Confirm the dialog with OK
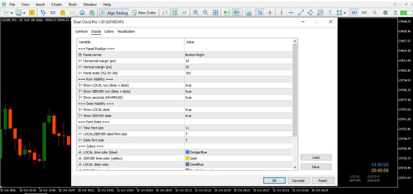 274,181
